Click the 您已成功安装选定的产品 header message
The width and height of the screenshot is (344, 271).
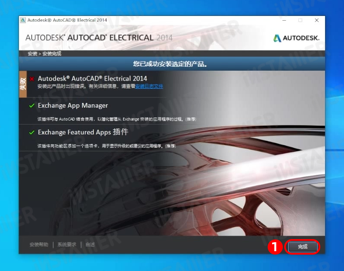tap(170, 64)
